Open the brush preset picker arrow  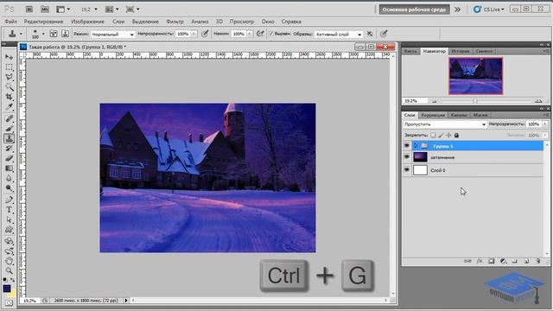tap(43, 34)
